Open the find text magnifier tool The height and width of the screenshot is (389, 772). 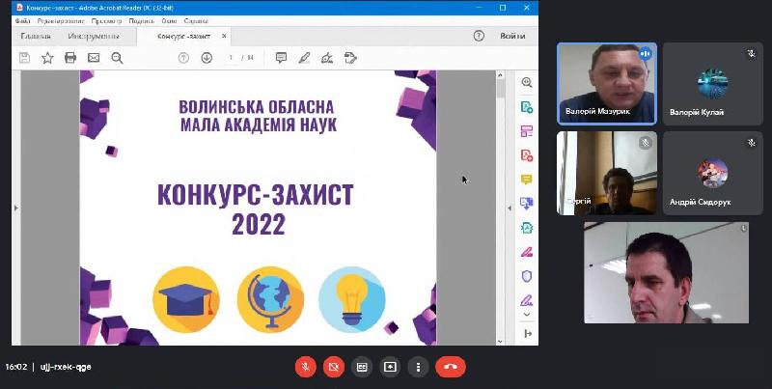pos(117,58)
